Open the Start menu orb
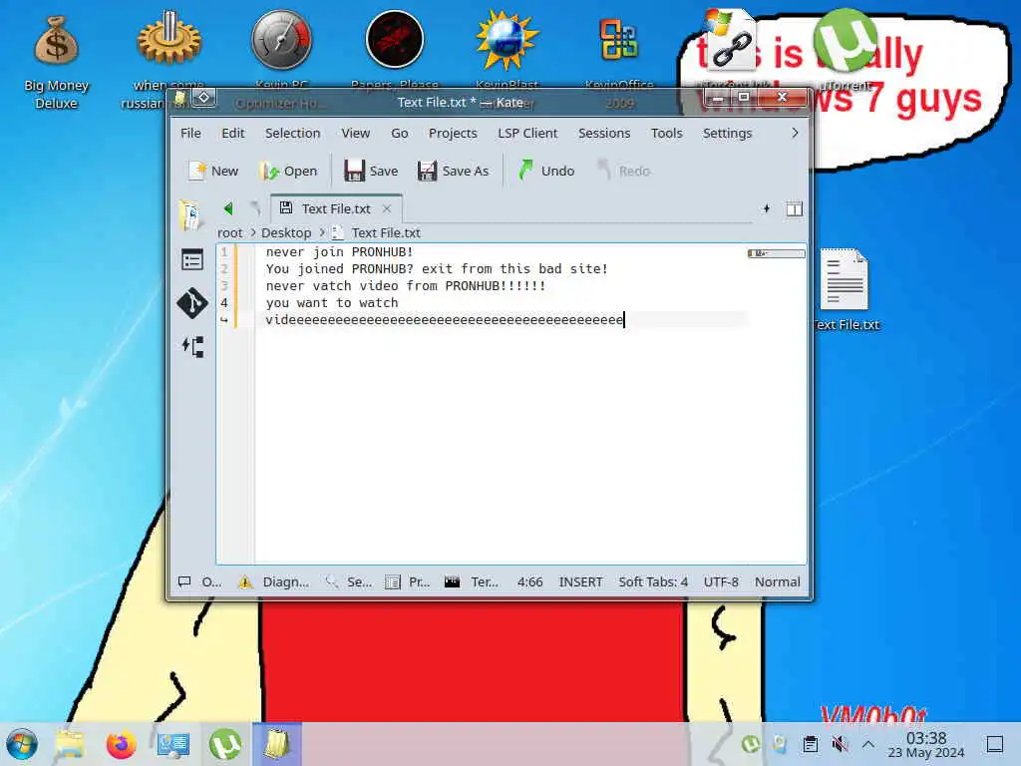This screenshot has width=1021, height=766. tap(22, 744)
